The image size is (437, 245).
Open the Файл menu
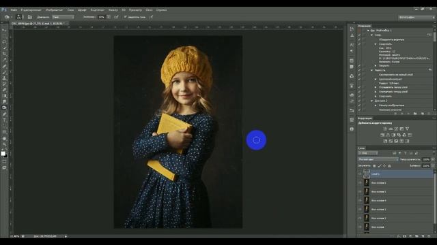[x=14, y=10]
